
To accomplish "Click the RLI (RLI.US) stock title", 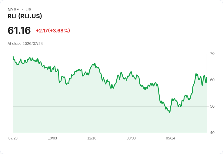I will (25, 16).
